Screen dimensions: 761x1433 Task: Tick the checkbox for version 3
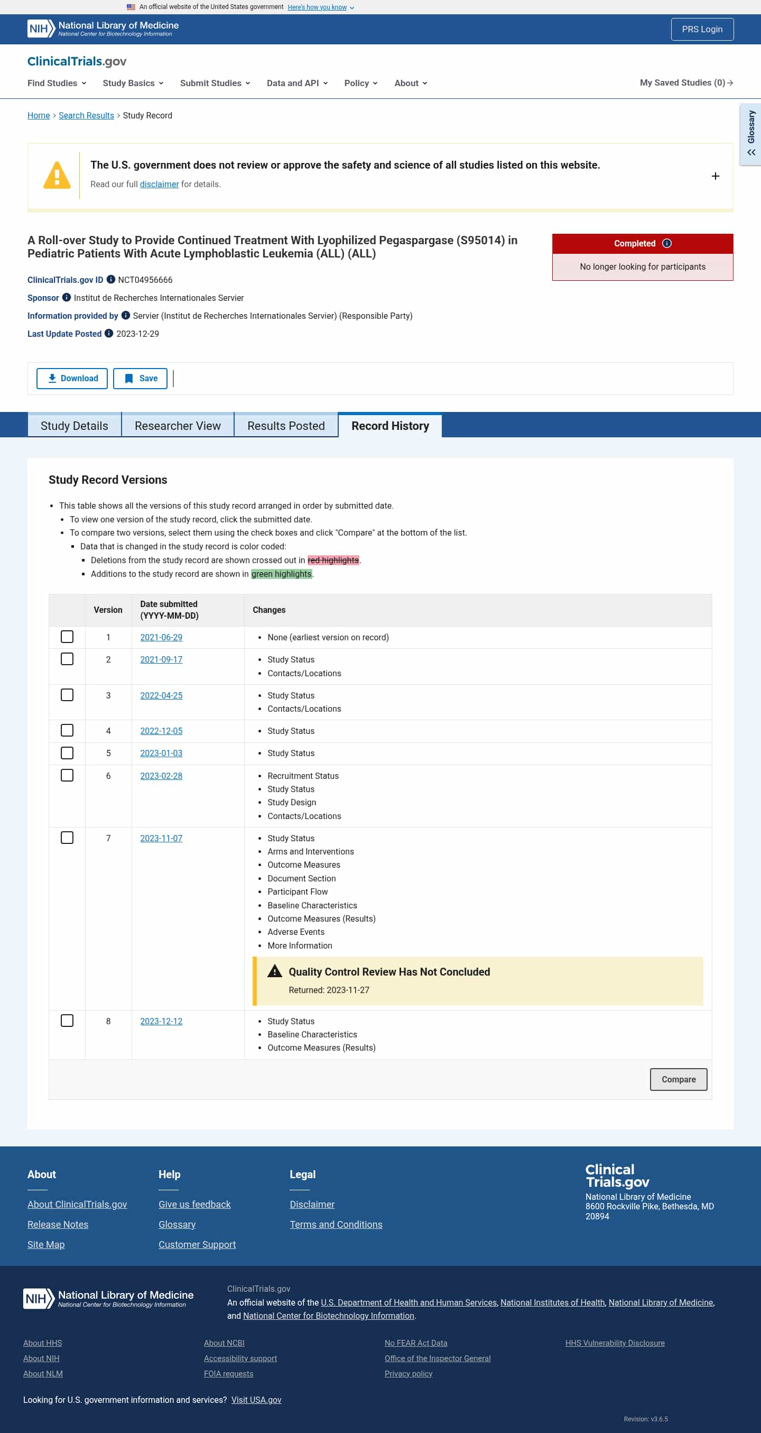click(67, 695)
